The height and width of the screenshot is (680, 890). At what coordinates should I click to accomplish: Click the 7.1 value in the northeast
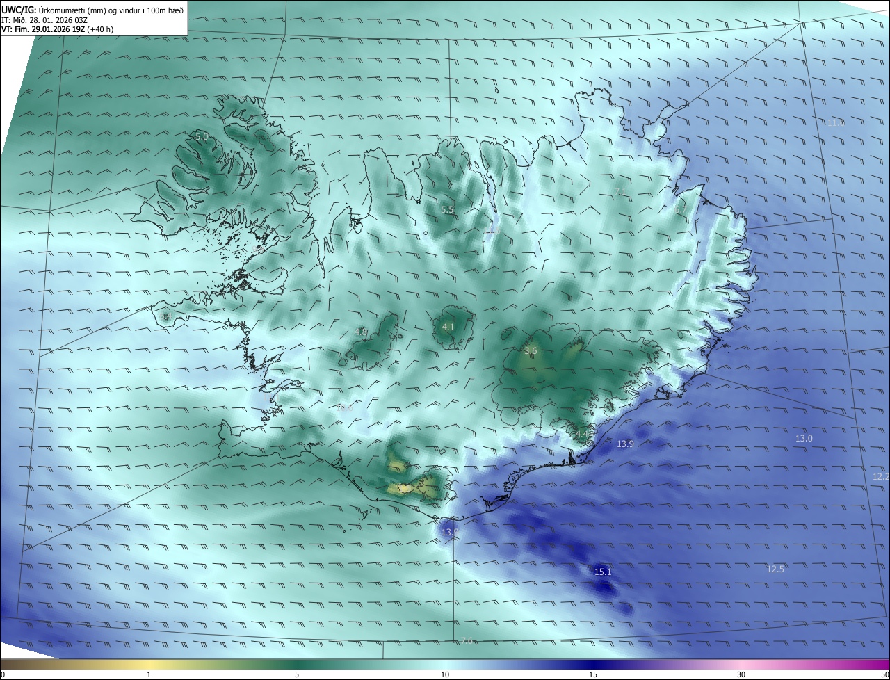[620, 191]
